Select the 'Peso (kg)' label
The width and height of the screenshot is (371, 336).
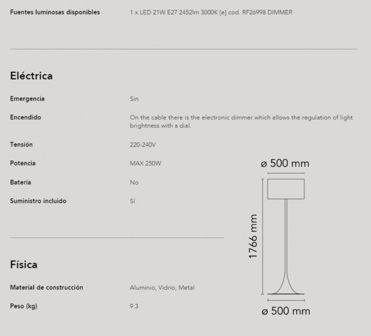pyautogui.click(x=23, y=306)
